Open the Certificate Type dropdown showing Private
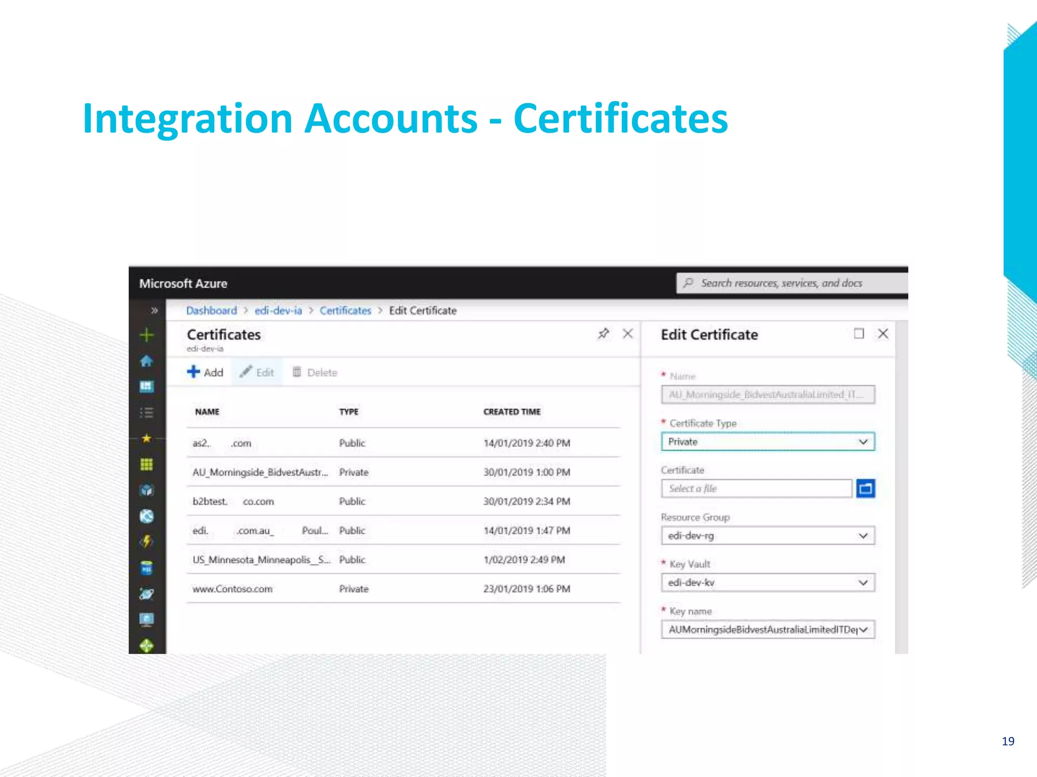 pos(768,442)
